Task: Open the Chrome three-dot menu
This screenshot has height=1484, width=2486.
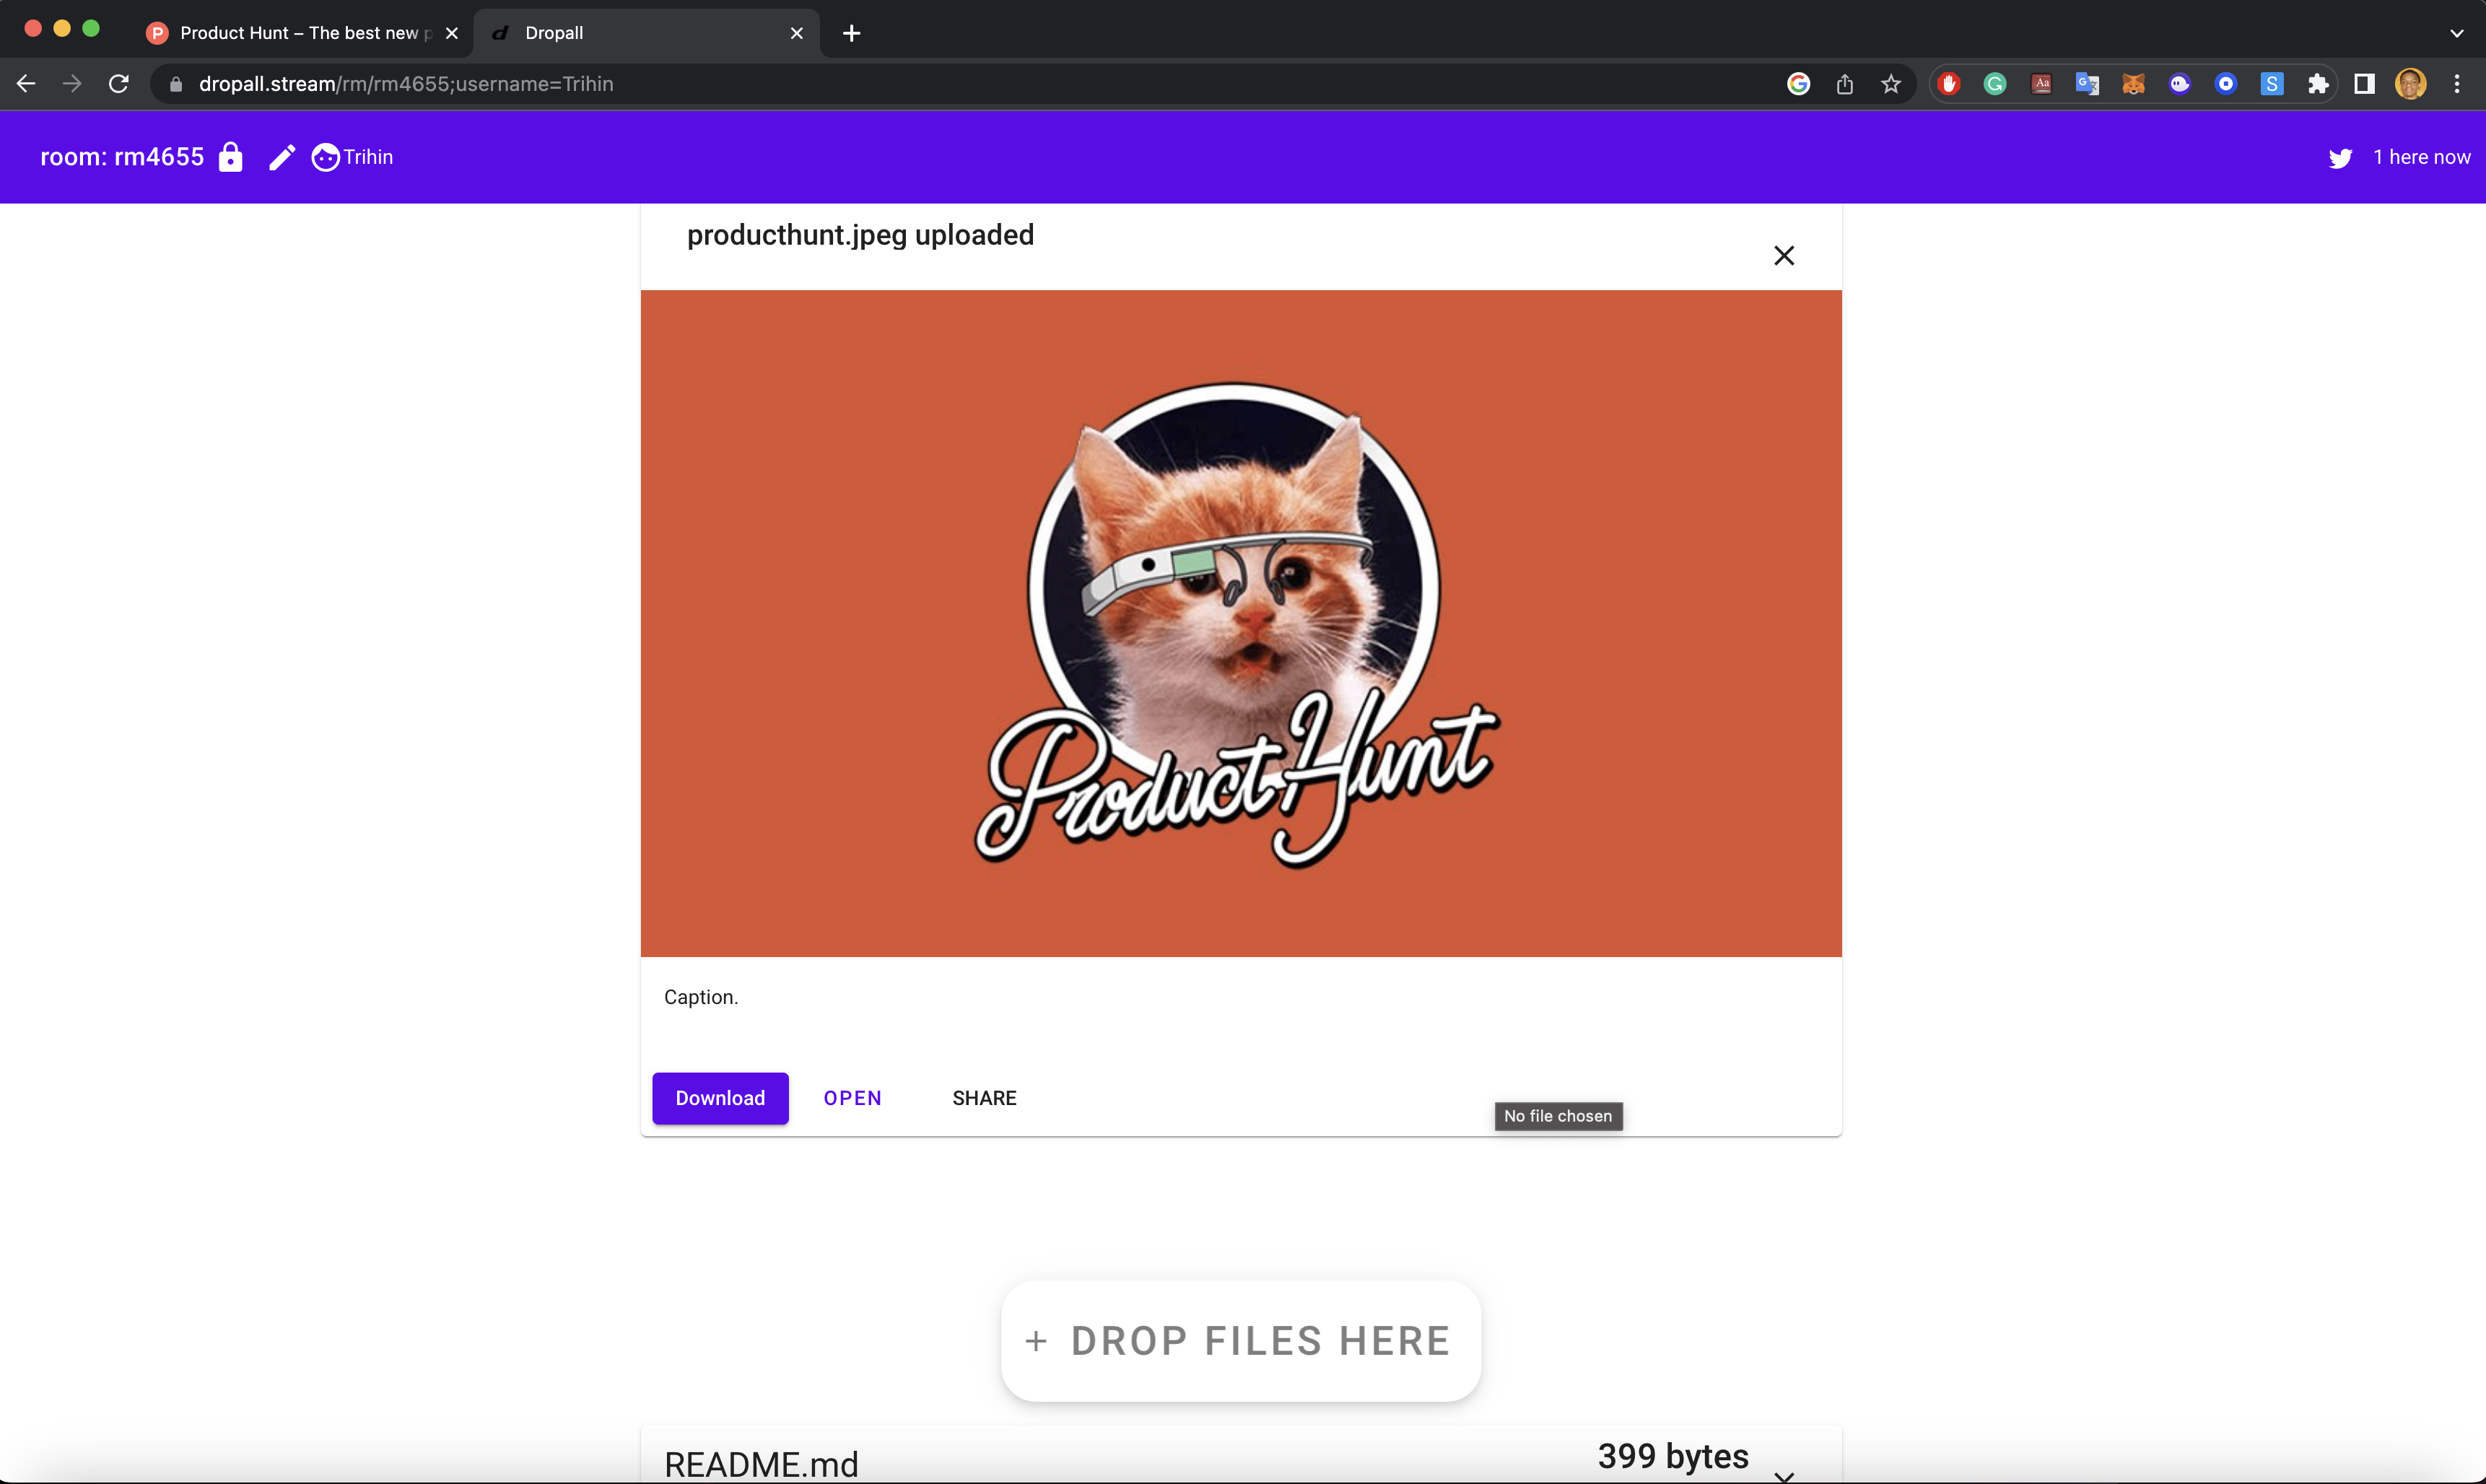Action: 2457,84
